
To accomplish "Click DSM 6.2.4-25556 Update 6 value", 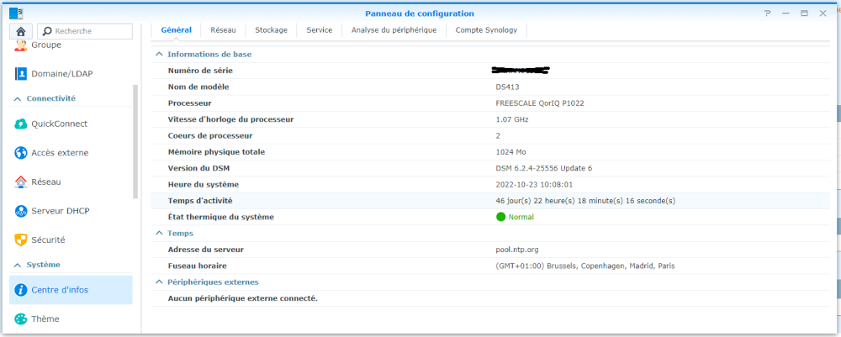I will tap(544, 168).
